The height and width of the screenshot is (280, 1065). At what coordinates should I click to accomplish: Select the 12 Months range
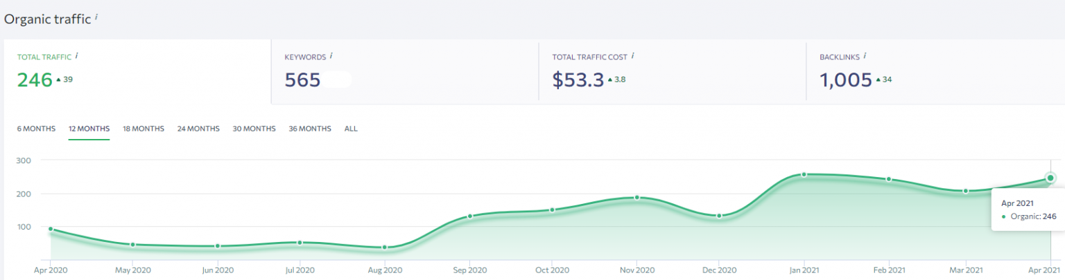tap(89, 129)
